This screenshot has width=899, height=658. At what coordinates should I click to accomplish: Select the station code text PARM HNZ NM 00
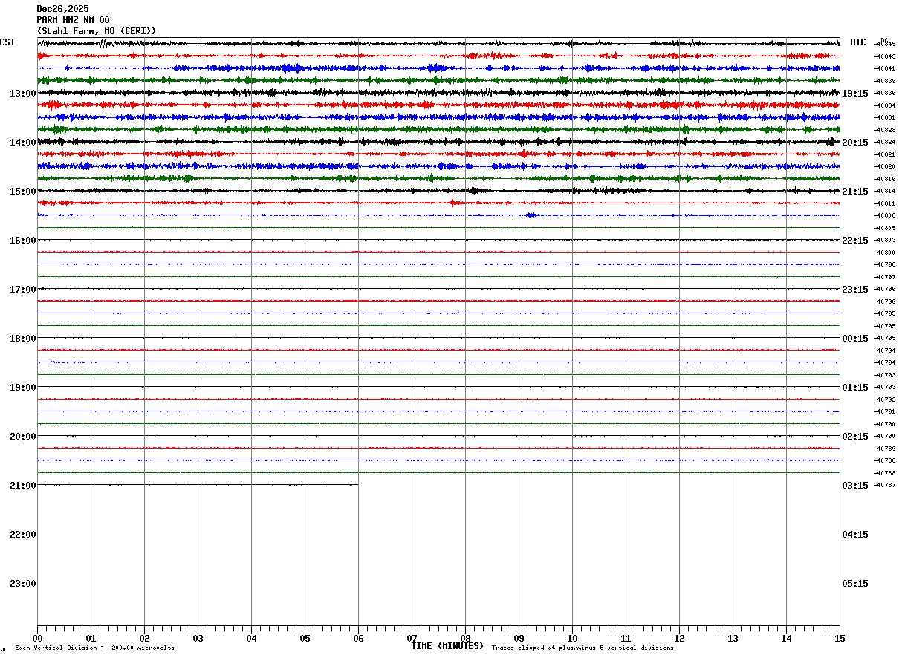[74, 20]
